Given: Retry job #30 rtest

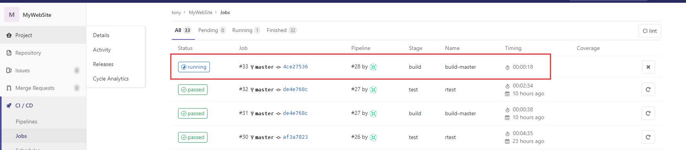Looking at the screenshot, I should [x=648, y=137].
